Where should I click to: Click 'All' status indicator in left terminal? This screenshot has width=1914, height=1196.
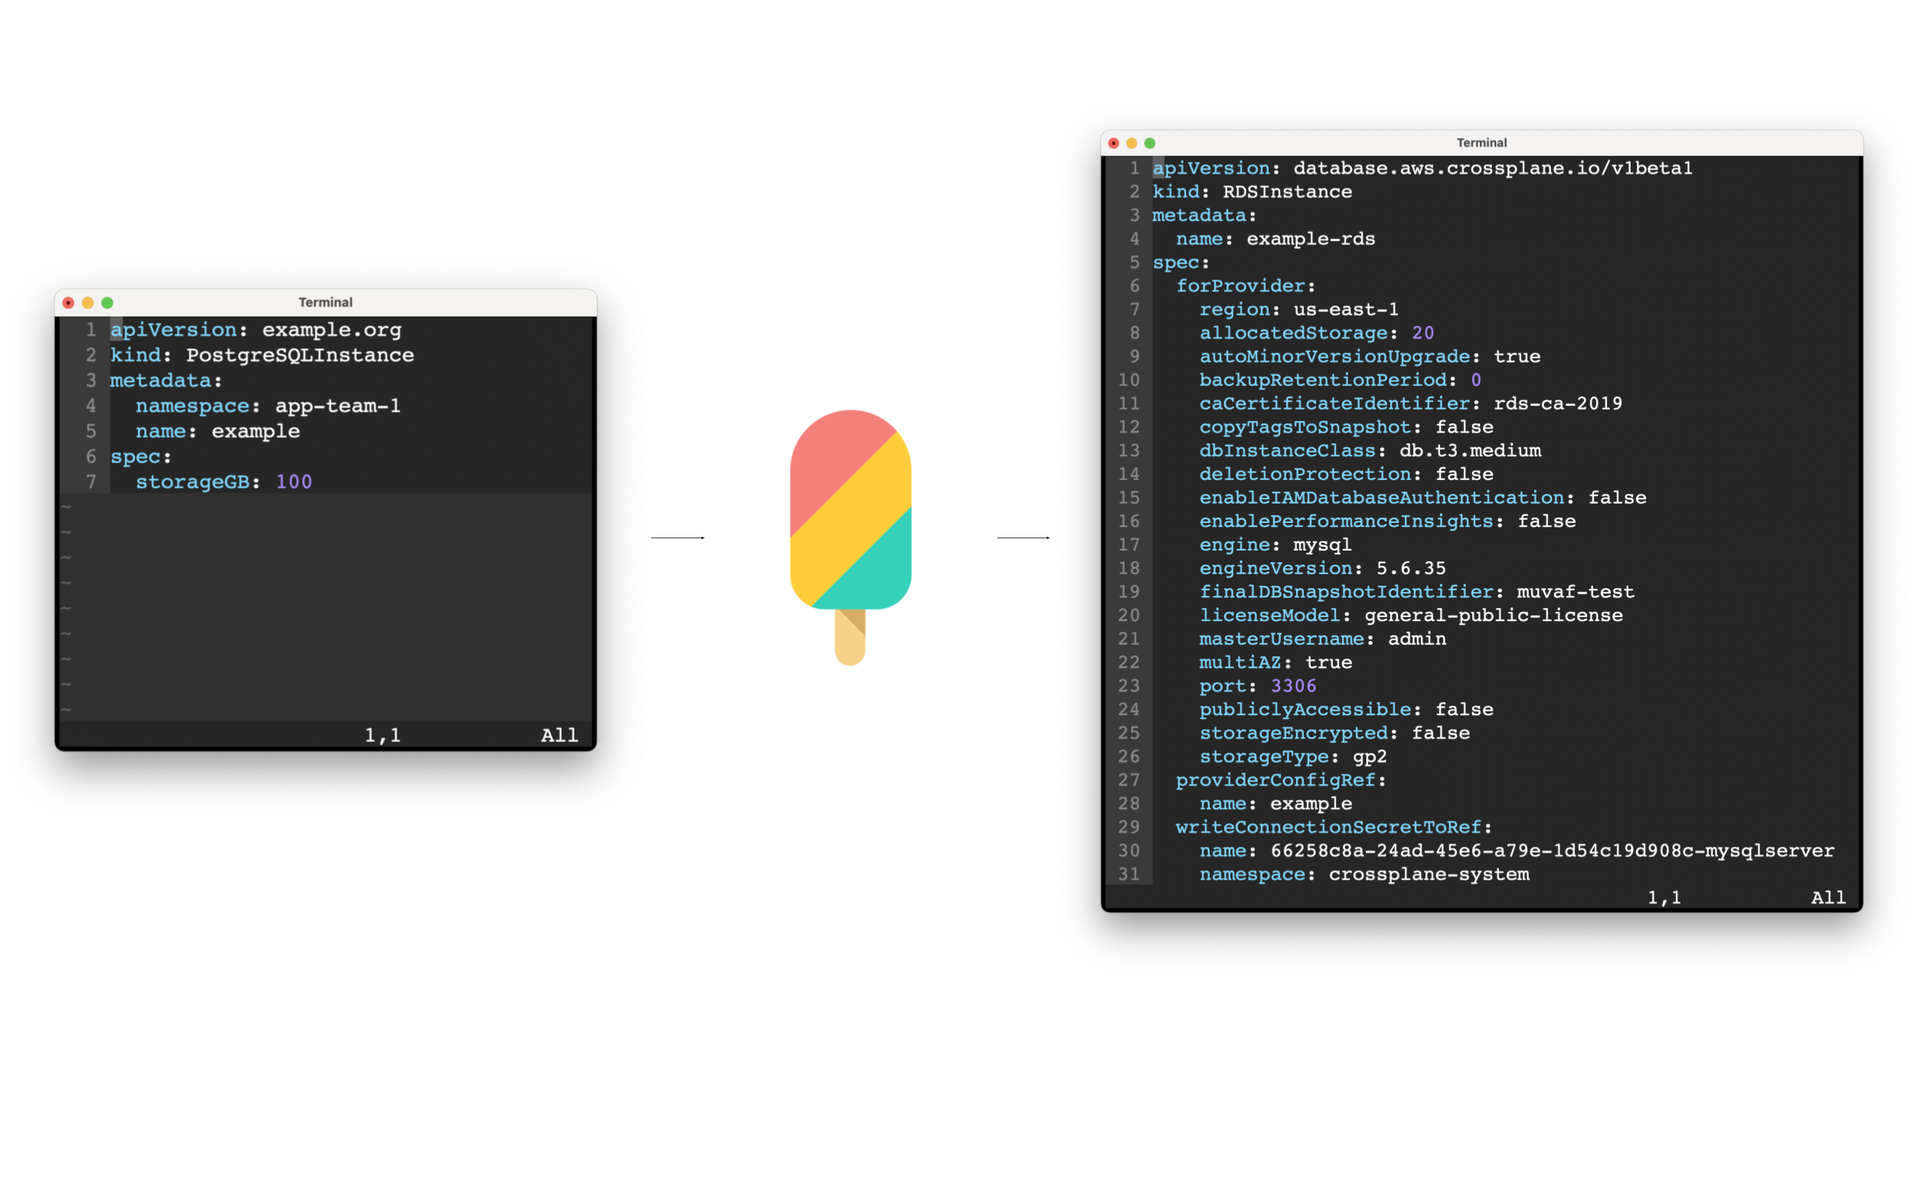click(559, 735)
